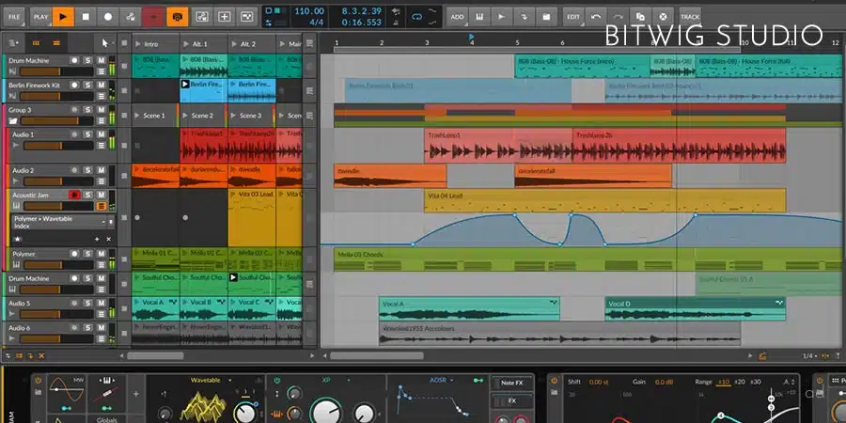846x423 pixels.
Task: Open the PLAY menu
Action: click(x=41, y=17)
